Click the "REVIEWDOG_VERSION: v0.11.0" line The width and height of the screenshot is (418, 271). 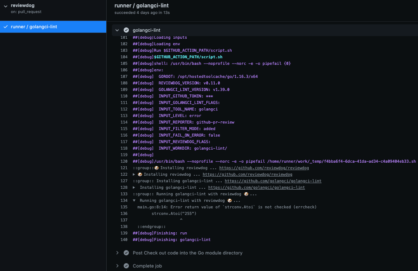coord(189,83)
